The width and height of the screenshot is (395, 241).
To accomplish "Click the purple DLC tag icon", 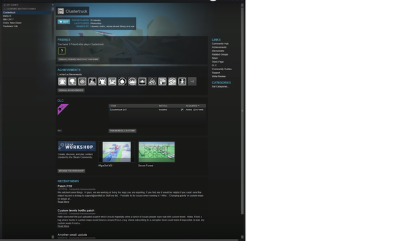I will click(62, 109).
